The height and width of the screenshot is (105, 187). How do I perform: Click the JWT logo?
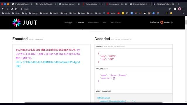[x=25, y=23]
